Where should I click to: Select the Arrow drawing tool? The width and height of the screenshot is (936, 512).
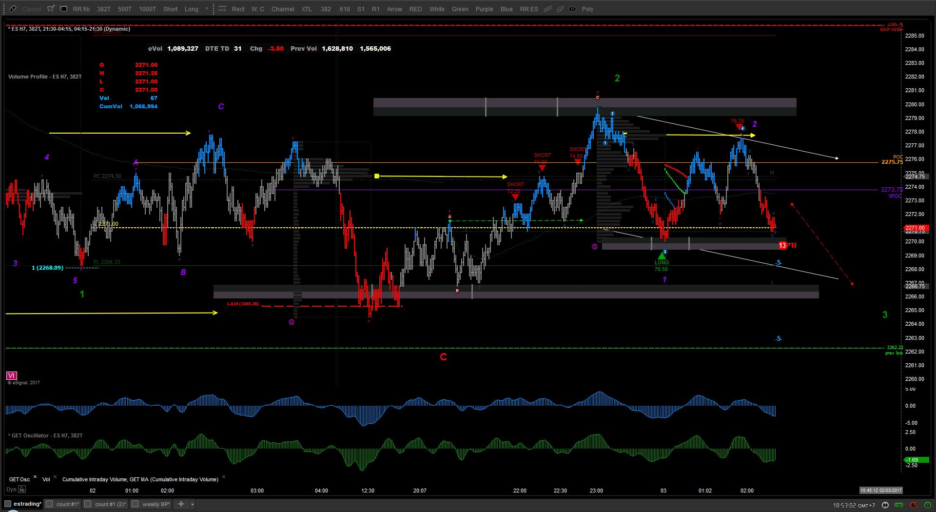point(394,9)
